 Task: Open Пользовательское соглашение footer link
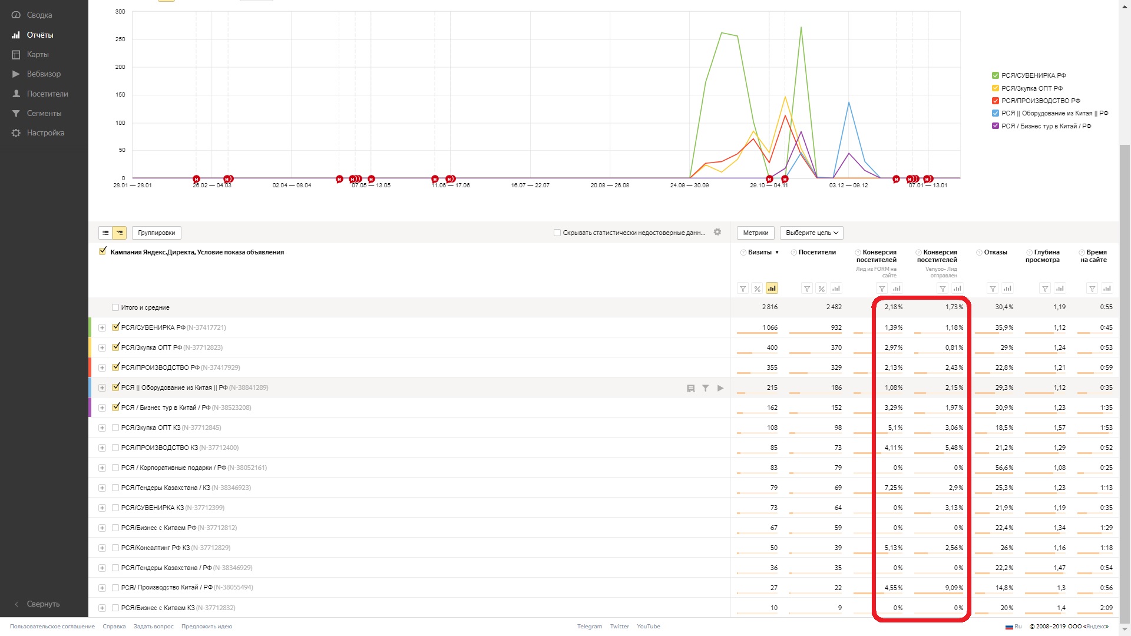coord(52,627)
